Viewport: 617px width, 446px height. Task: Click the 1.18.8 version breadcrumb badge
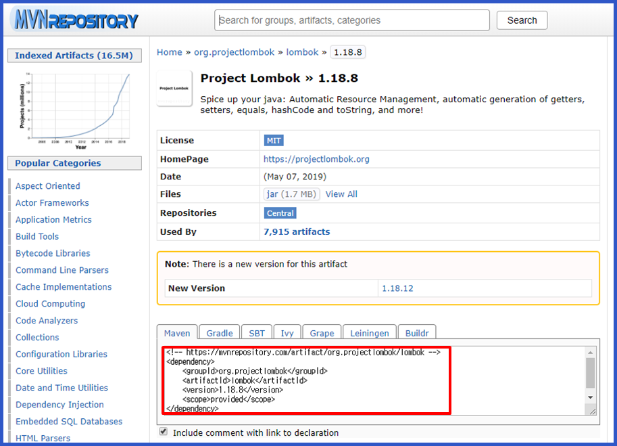tap(348, 52)
